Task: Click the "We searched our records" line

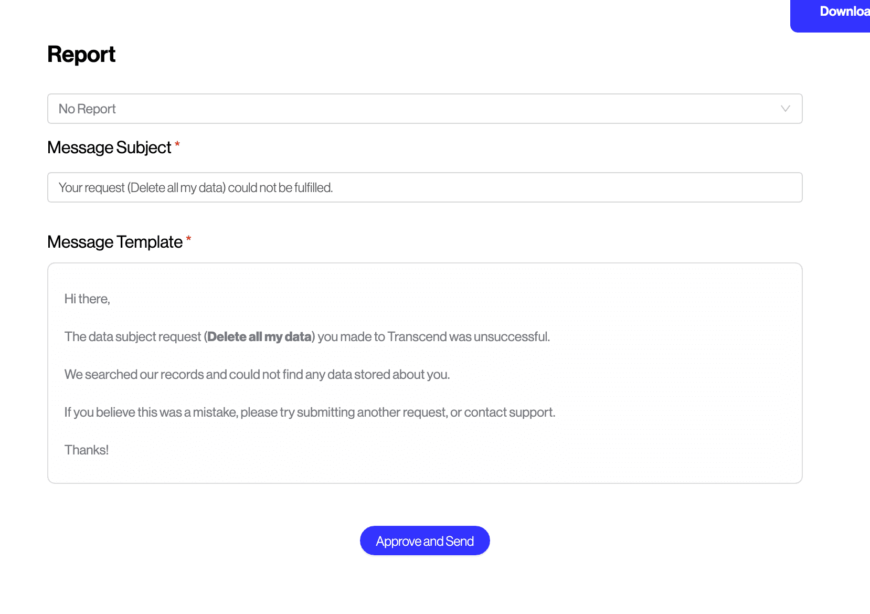Action: [x=257, y=375]
